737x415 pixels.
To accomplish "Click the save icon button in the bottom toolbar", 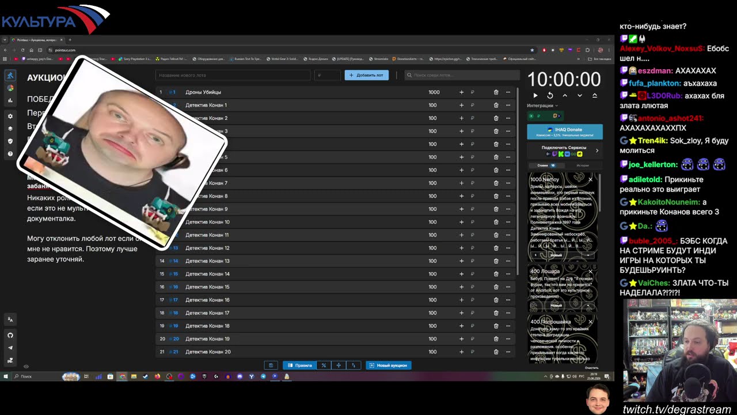I will click(271, 365).
